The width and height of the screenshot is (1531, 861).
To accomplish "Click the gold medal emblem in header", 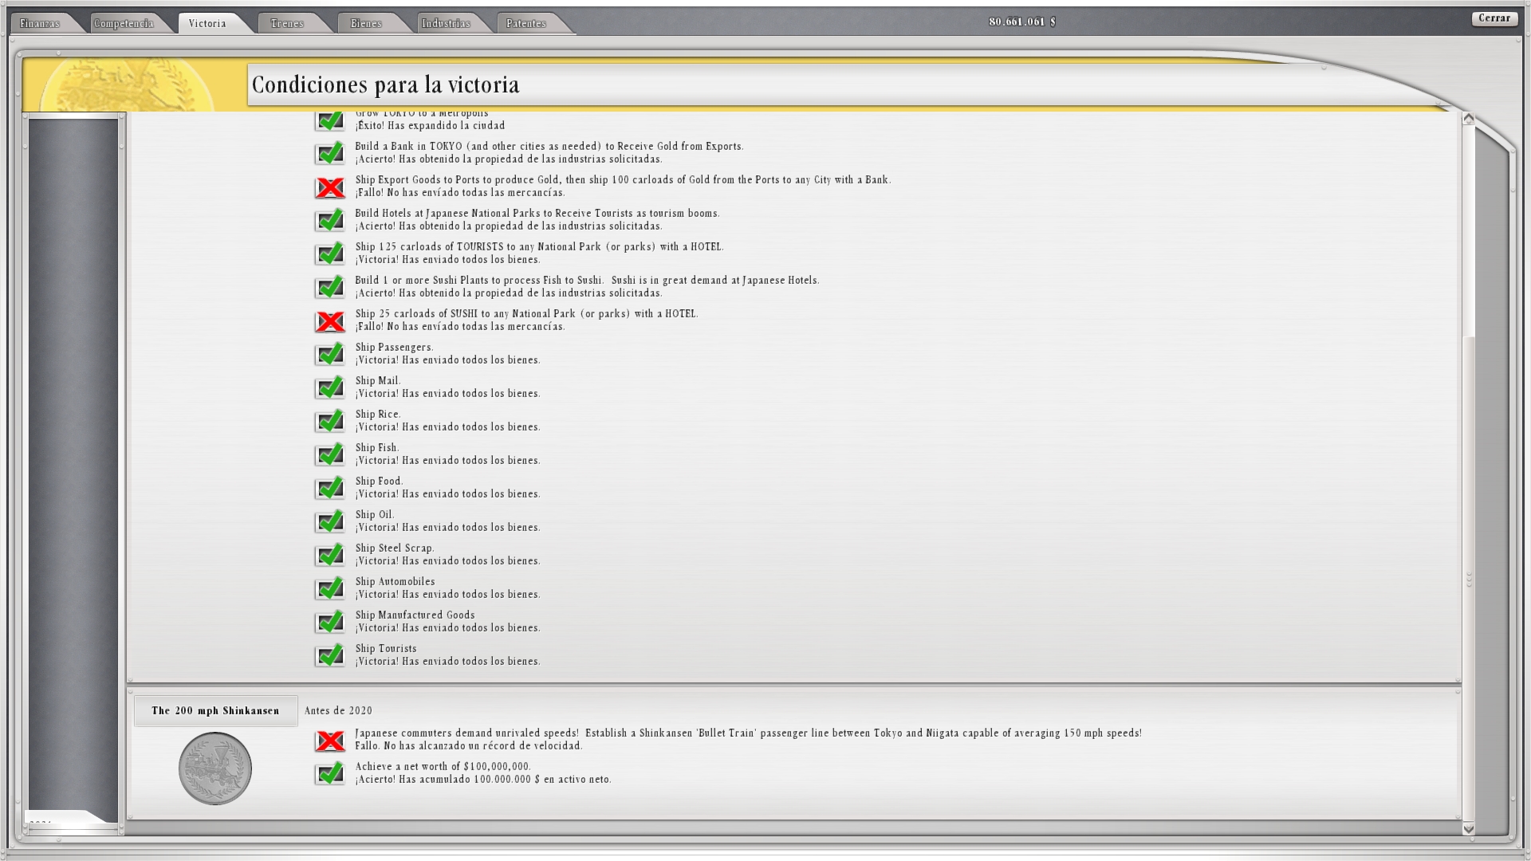I will tap(128, 86).
